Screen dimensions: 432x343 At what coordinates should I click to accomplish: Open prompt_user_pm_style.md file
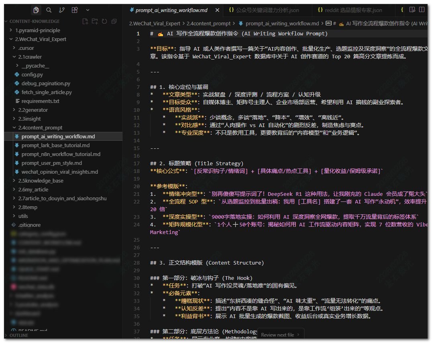51,163
